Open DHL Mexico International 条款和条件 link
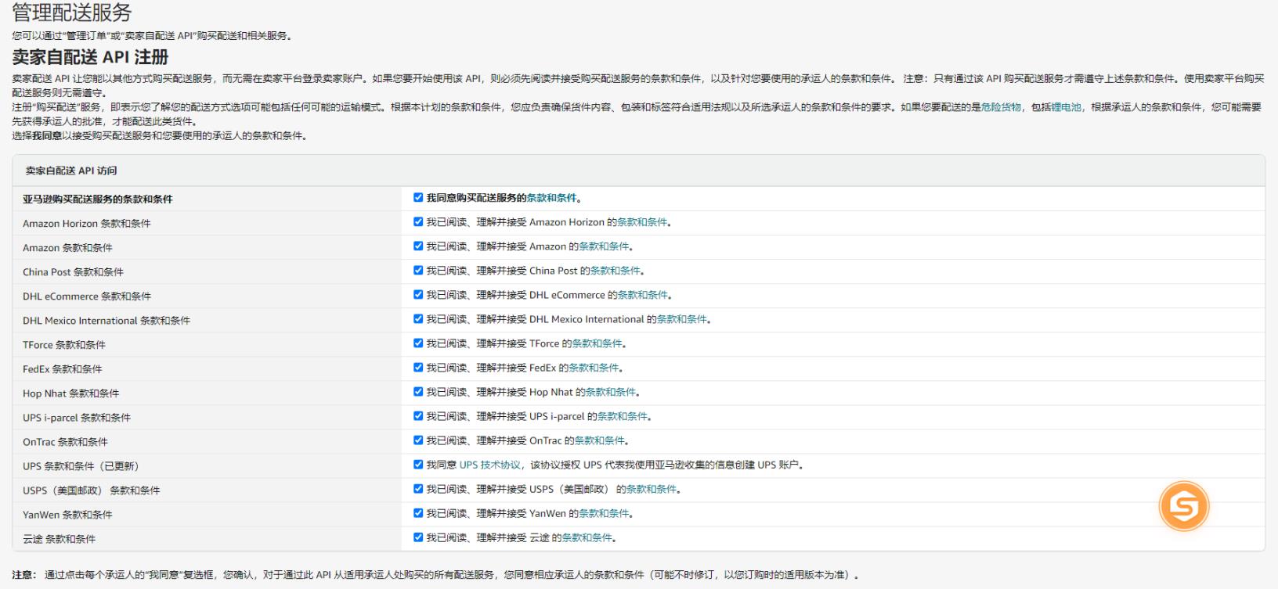 coord(681,320)
